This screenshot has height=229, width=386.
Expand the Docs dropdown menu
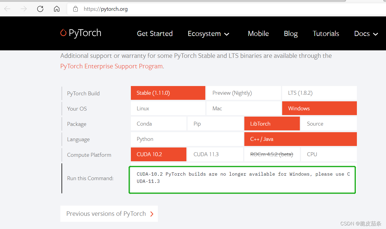coord(366,34)
